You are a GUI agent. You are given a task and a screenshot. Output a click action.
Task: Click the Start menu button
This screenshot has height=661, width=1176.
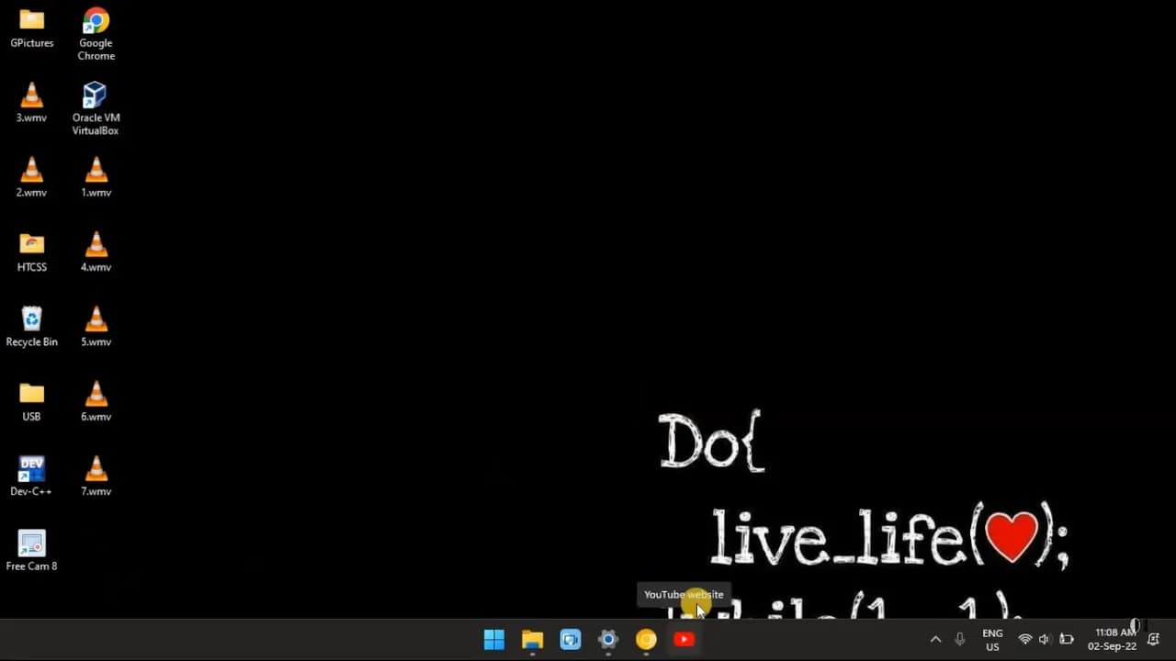[x=493, y=639]
